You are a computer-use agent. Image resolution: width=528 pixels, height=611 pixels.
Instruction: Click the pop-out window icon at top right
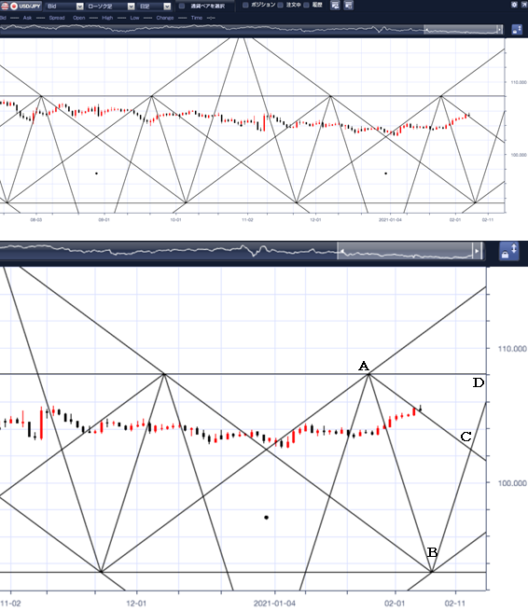[524, 5]
